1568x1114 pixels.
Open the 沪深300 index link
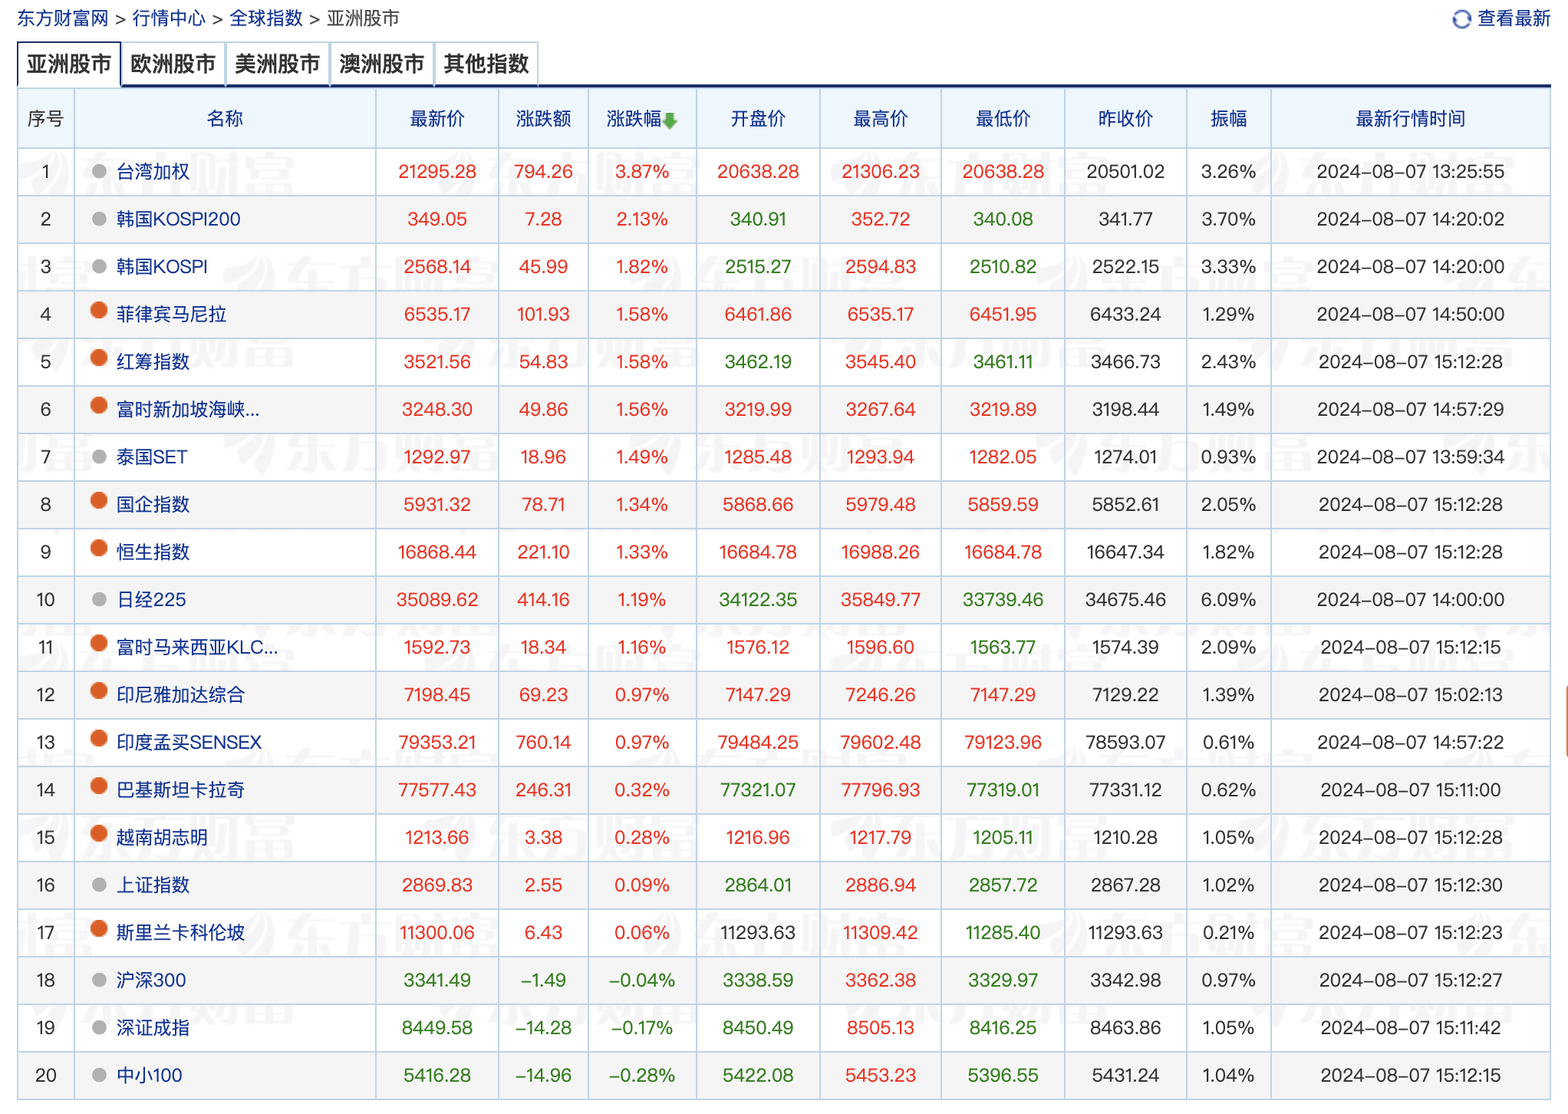click(151, 981)
